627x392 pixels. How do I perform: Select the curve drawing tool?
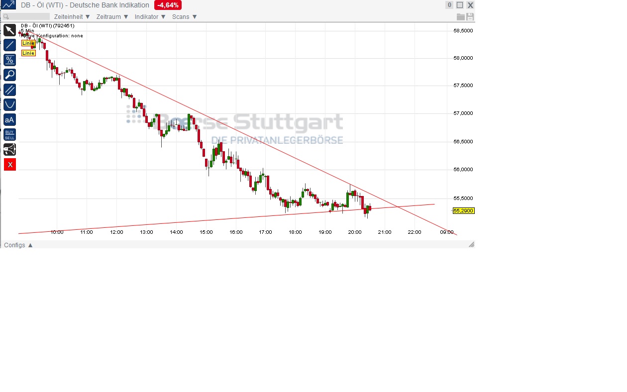pos(9,104)
